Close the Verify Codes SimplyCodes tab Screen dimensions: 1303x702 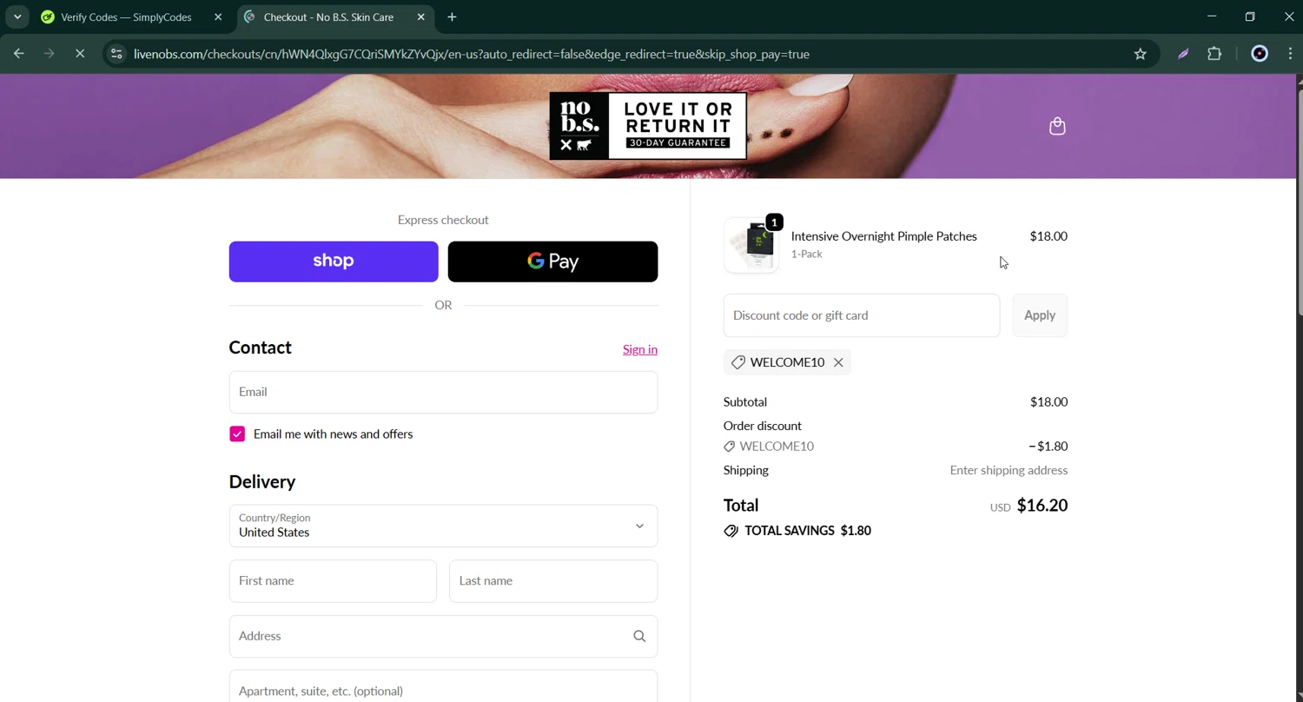[218, 17]
